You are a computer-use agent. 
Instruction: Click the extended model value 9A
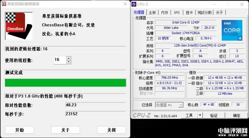click(x=200, y=56)
